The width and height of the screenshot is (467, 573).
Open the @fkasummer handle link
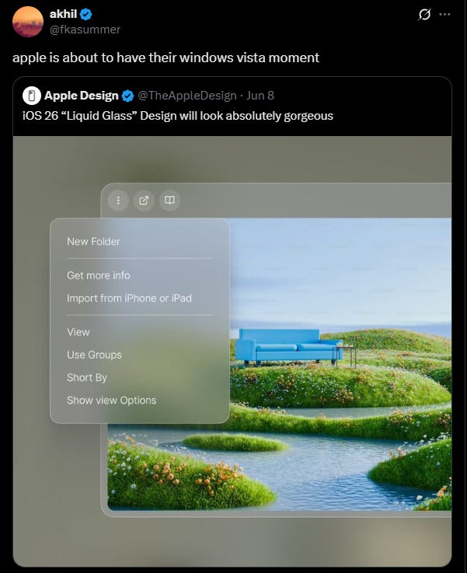[85, 30]
